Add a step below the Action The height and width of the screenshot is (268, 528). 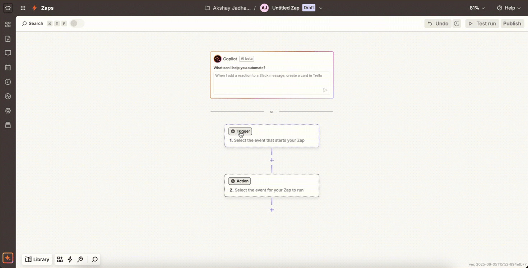[x=272, y=210]
